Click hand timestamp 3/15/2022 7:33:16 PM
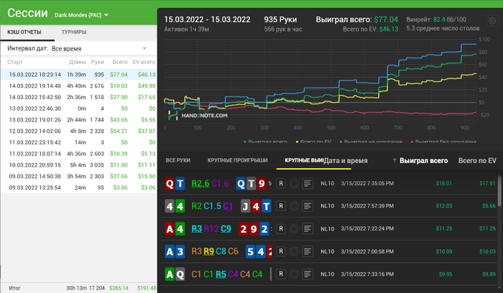This screenshot has height=293, width=503. pyautogui.click(x=367, y=274)
